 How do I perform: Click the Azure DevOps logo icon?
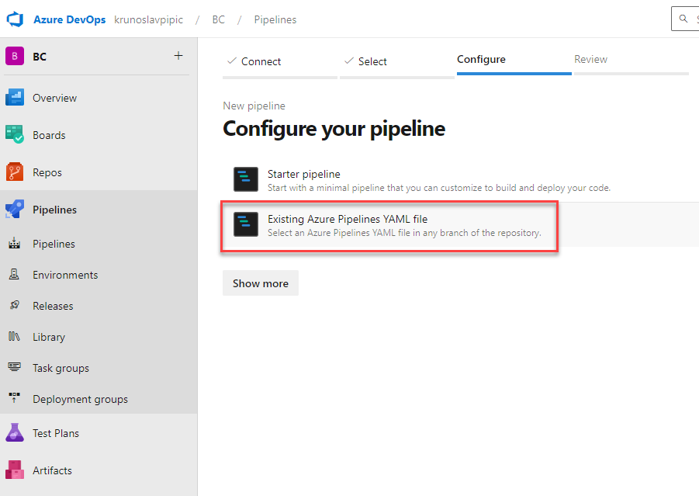pos(15,19)
